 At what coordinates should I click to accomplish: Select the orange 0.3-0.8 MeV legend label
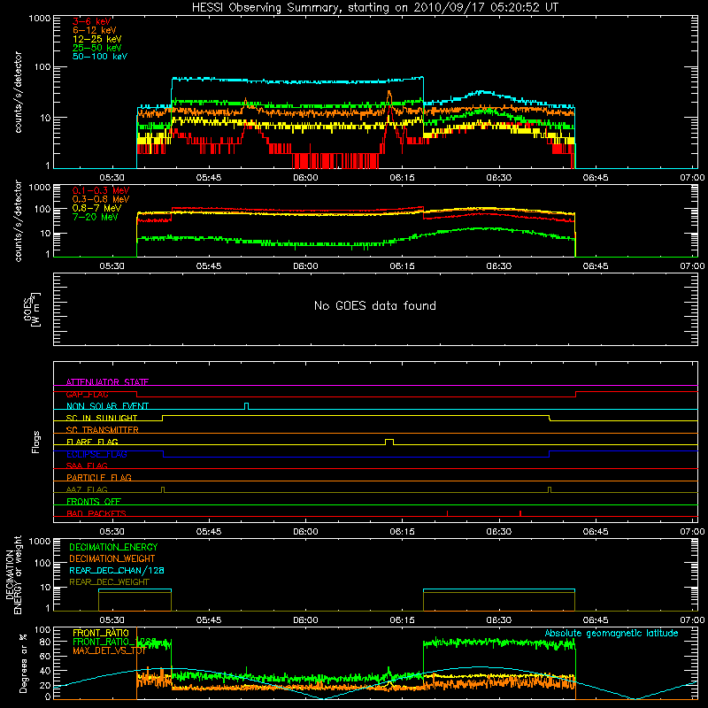pos(101,199)
